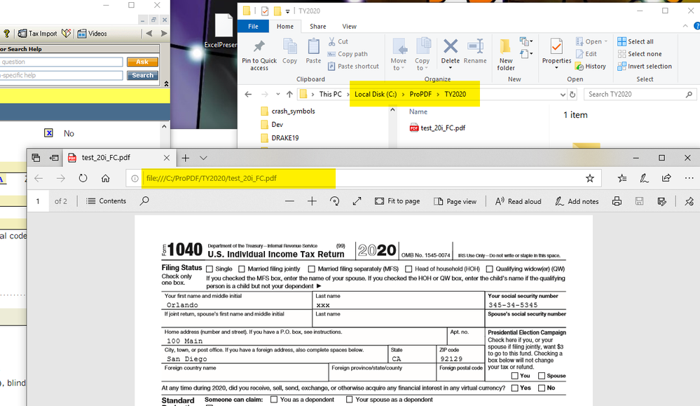
Task: Check the Single filing status box
Action: coord(210,269)
